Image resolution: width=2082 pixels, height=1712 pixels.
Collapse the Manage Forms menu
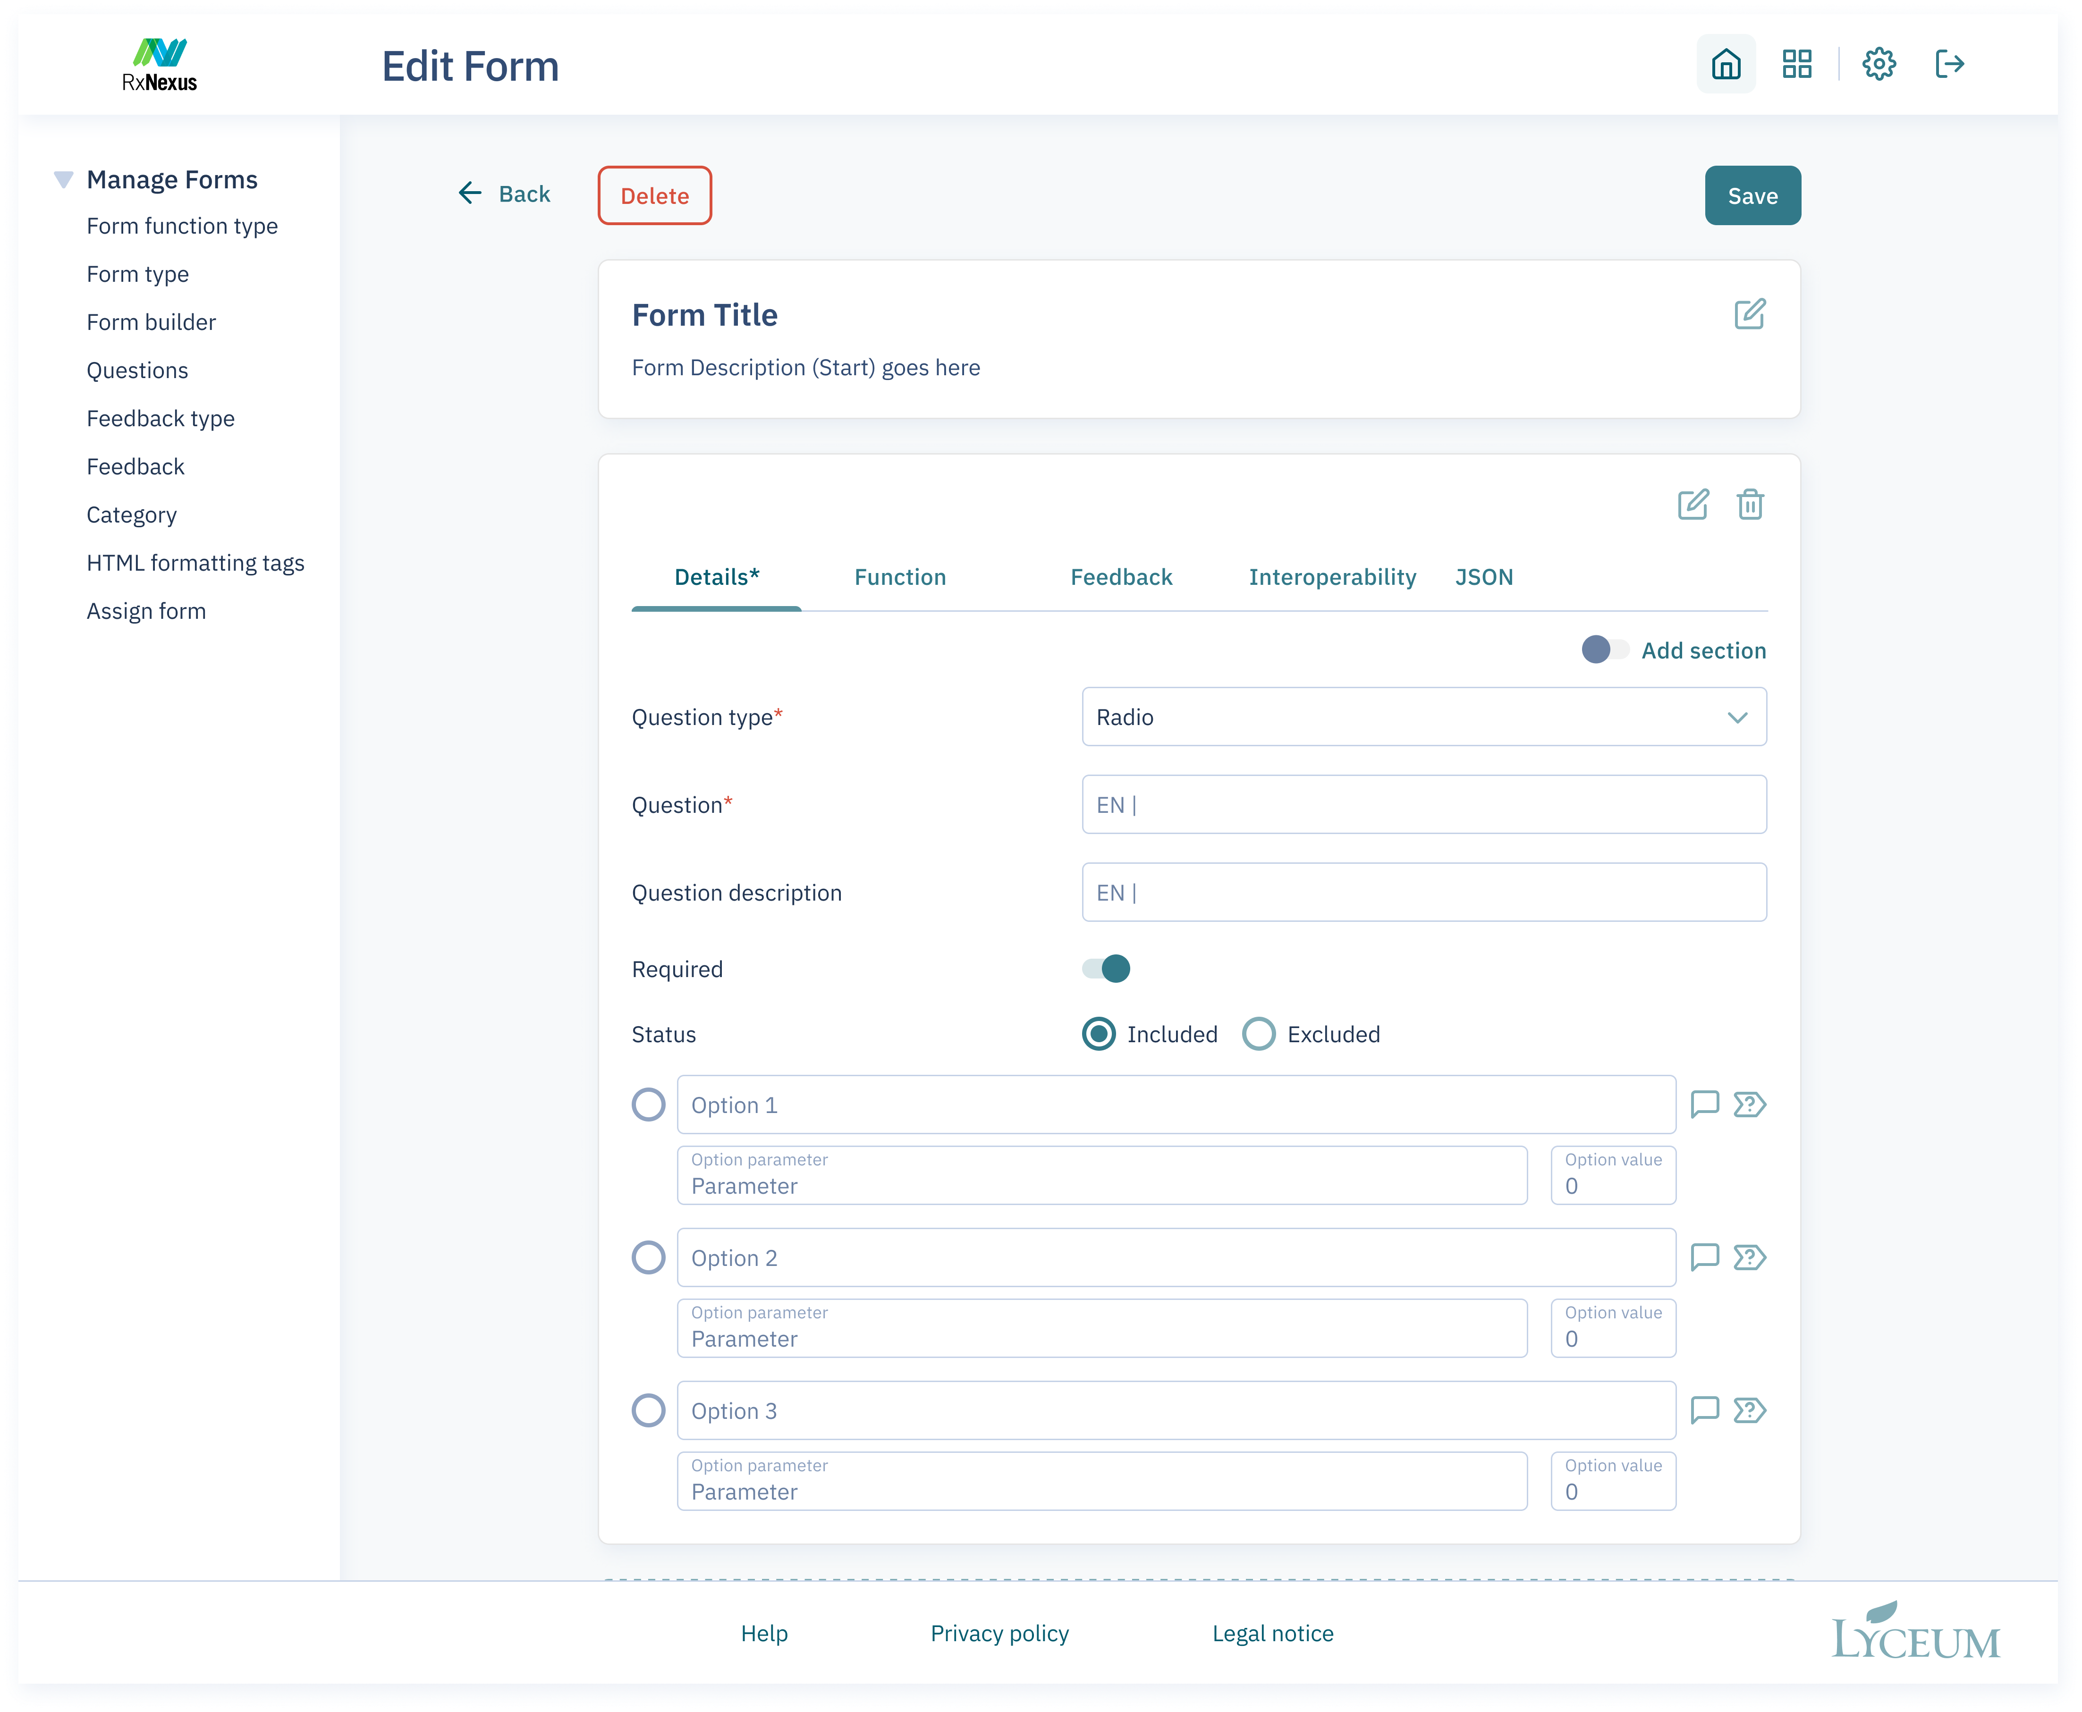[64, 179]
